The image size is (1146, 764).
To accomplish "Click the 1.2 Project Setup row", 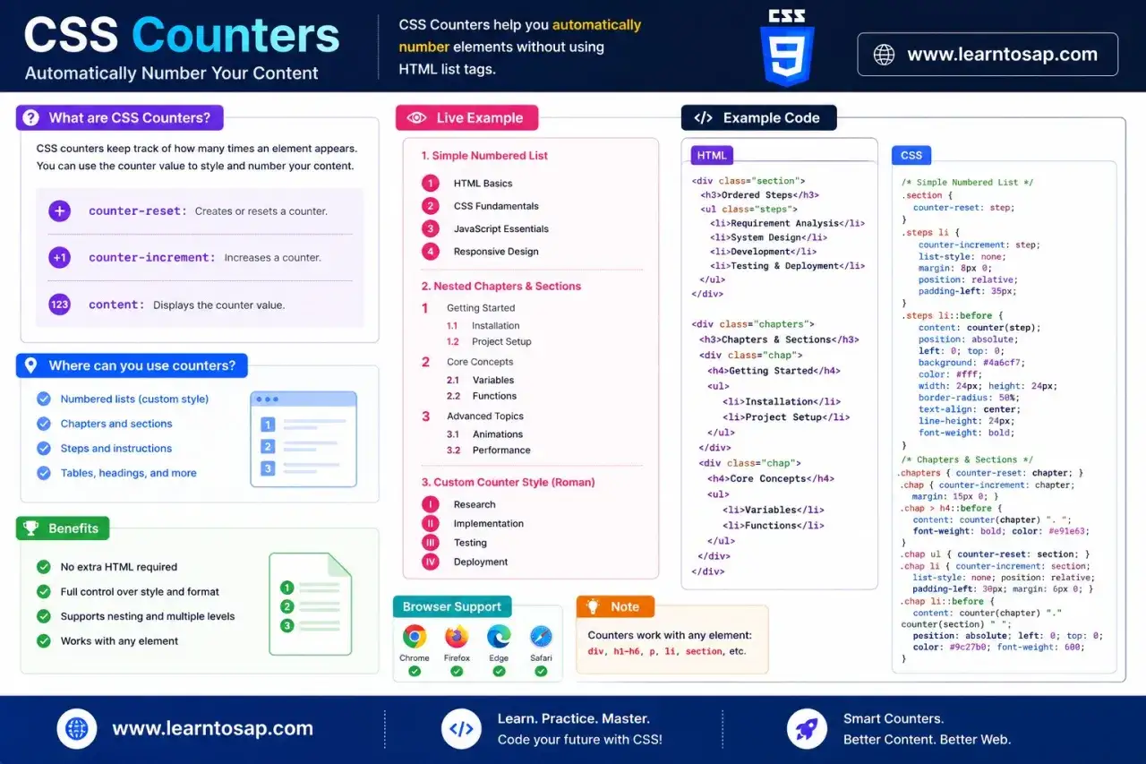I will (489, 342).
